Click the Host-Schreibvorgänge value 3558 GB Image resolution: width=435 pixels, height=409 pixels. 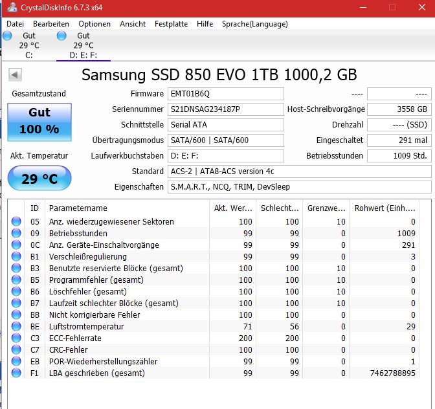tap(399, 109)
